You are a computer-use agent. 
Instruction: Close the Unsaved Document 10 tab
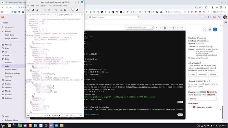(x=55, y=15)
